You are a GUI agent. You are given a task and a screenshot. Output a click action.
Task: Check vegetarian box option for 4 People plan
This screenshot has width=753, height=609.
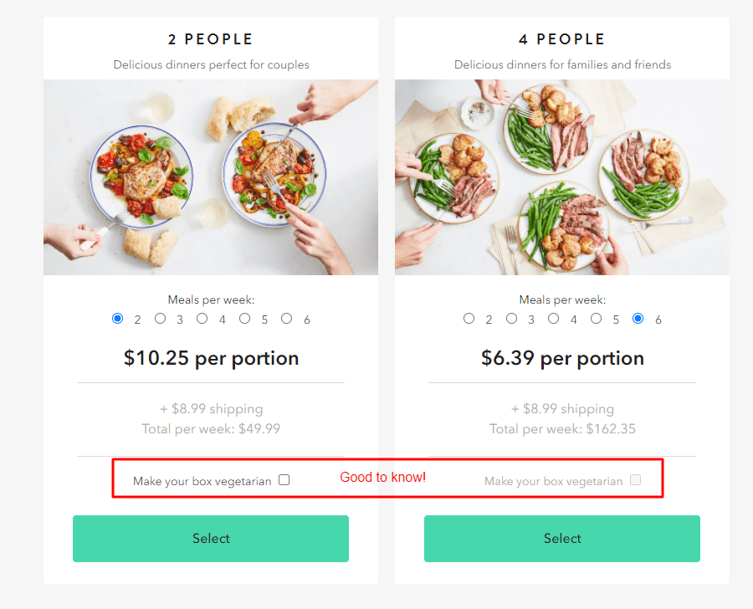(x=635, y=480)
